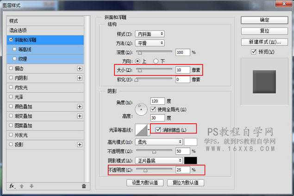Click the 深度 slider thumb
The width and height of the screenshot is (294, 196).
point(140,53)
